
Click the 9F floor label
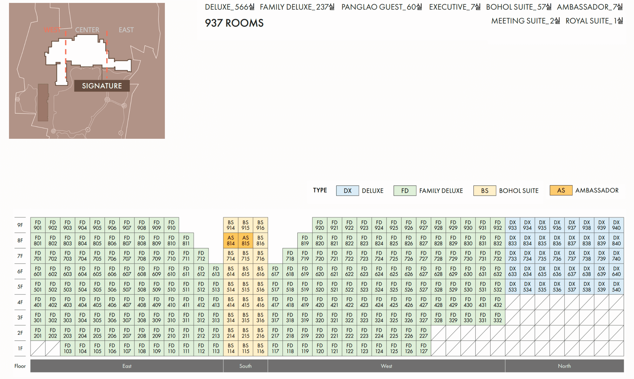click(x=20, y=225)
